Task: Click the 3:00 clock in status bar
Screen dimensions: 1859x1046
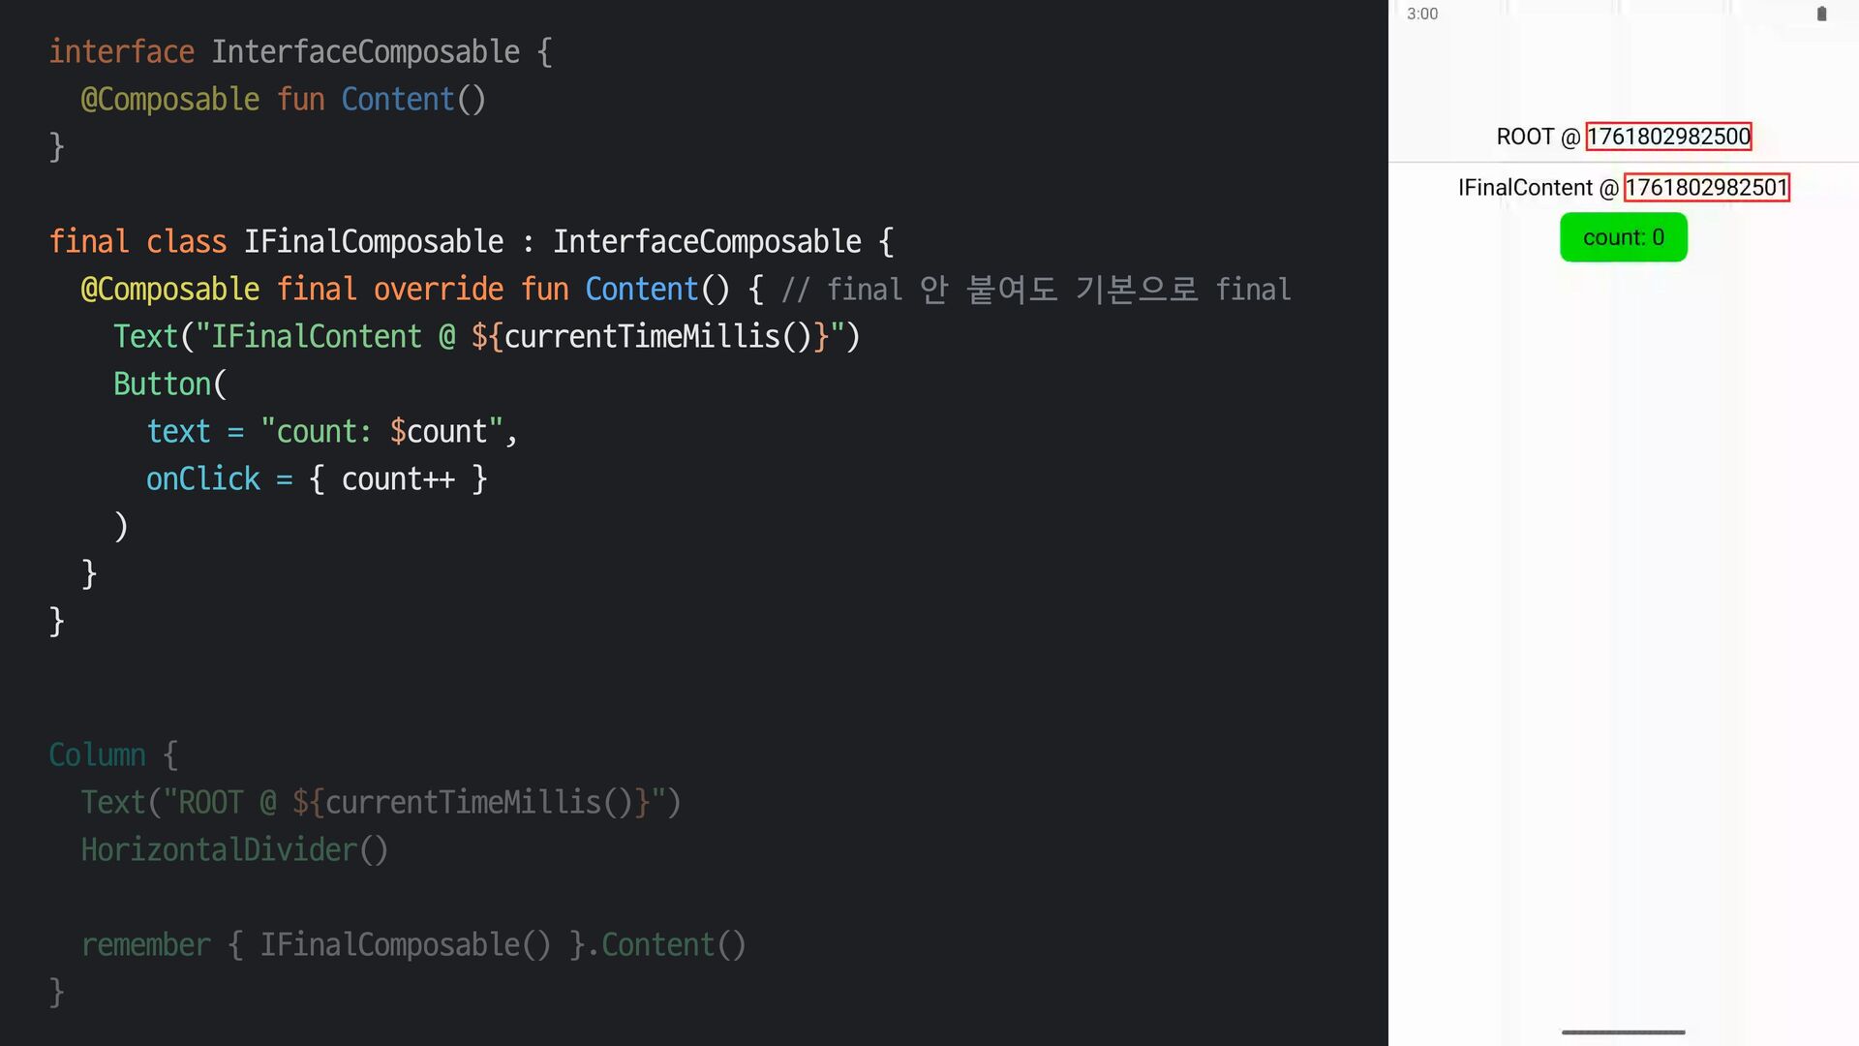Action: [x=1422, y=14]
